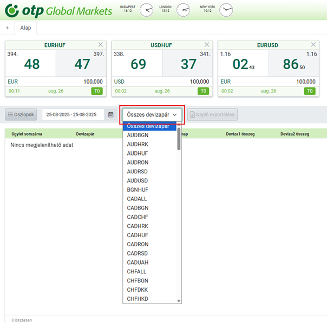Image resolution: width=327 pixels, height=323 pixels.
Task: Click USDHUF bid price 69
Action: point(138,64)
